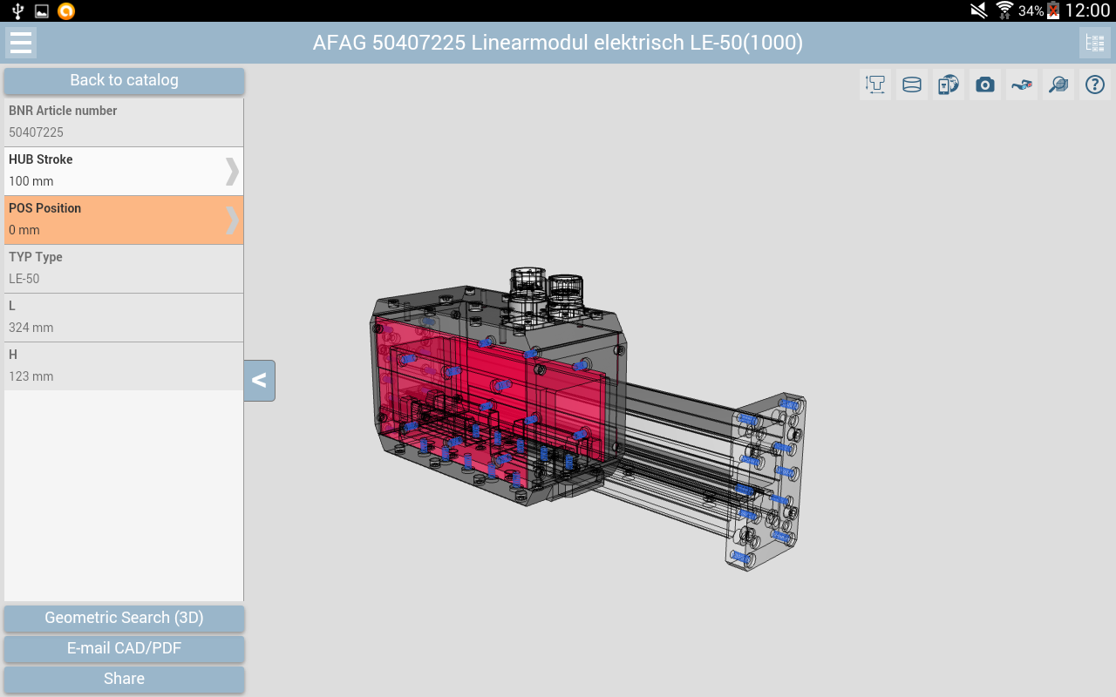
Task: Select the BNR Article number field
Action: (124, 122)
